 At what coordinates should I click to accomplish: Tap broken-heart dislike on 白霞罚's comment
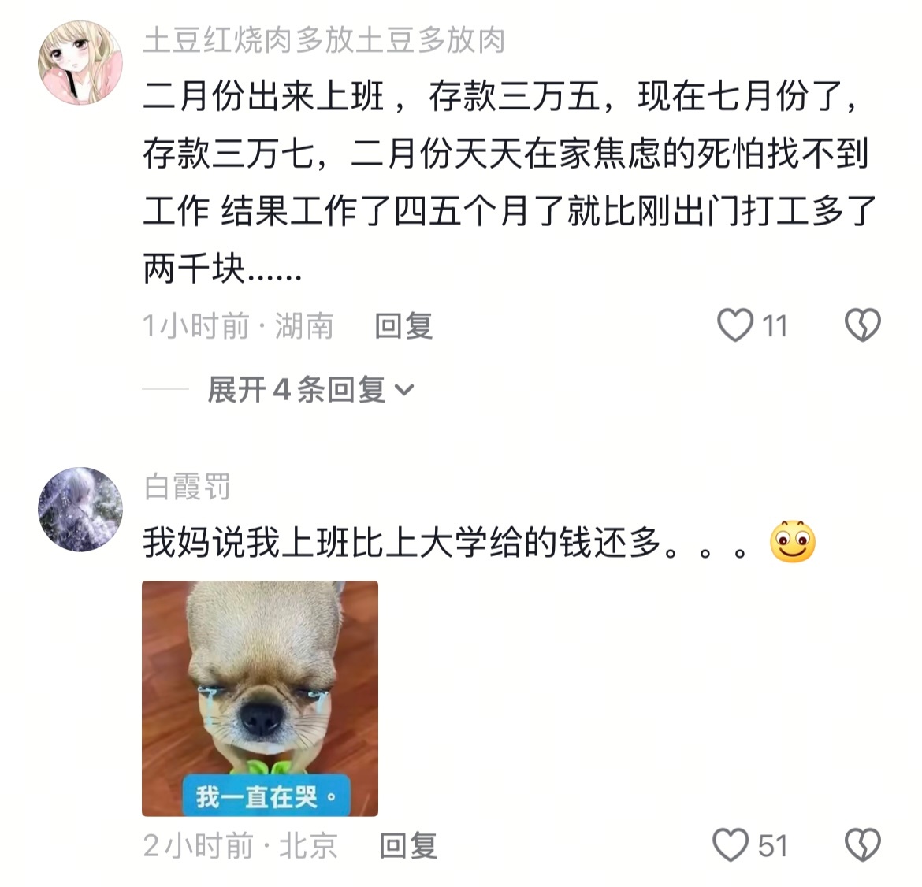click(x=863, y=845)
